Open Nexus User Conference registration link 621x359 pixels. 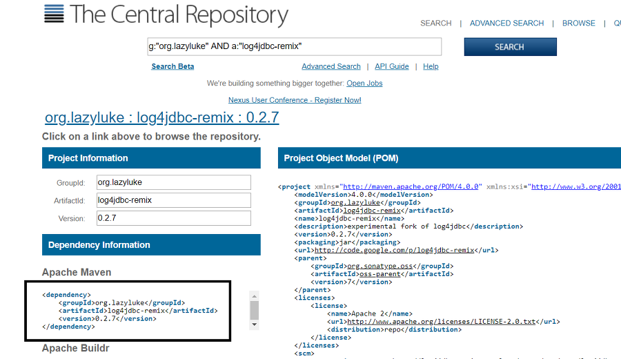pos(295,100)
